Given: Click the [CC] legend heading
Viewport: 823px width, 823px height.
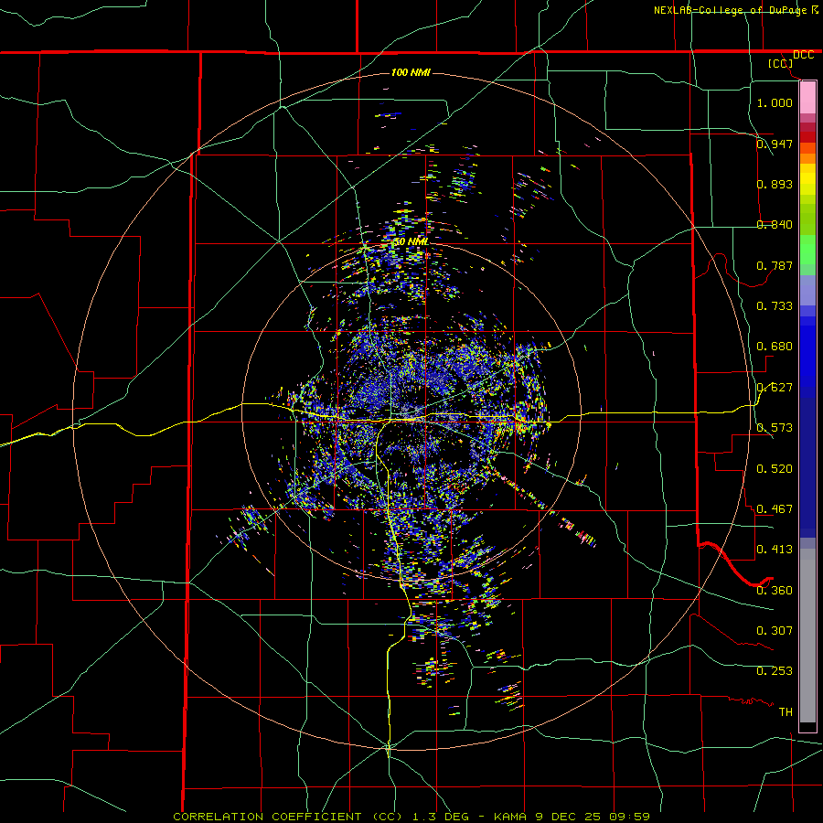Looking at the screenshot, I should (x=781, y=63).
